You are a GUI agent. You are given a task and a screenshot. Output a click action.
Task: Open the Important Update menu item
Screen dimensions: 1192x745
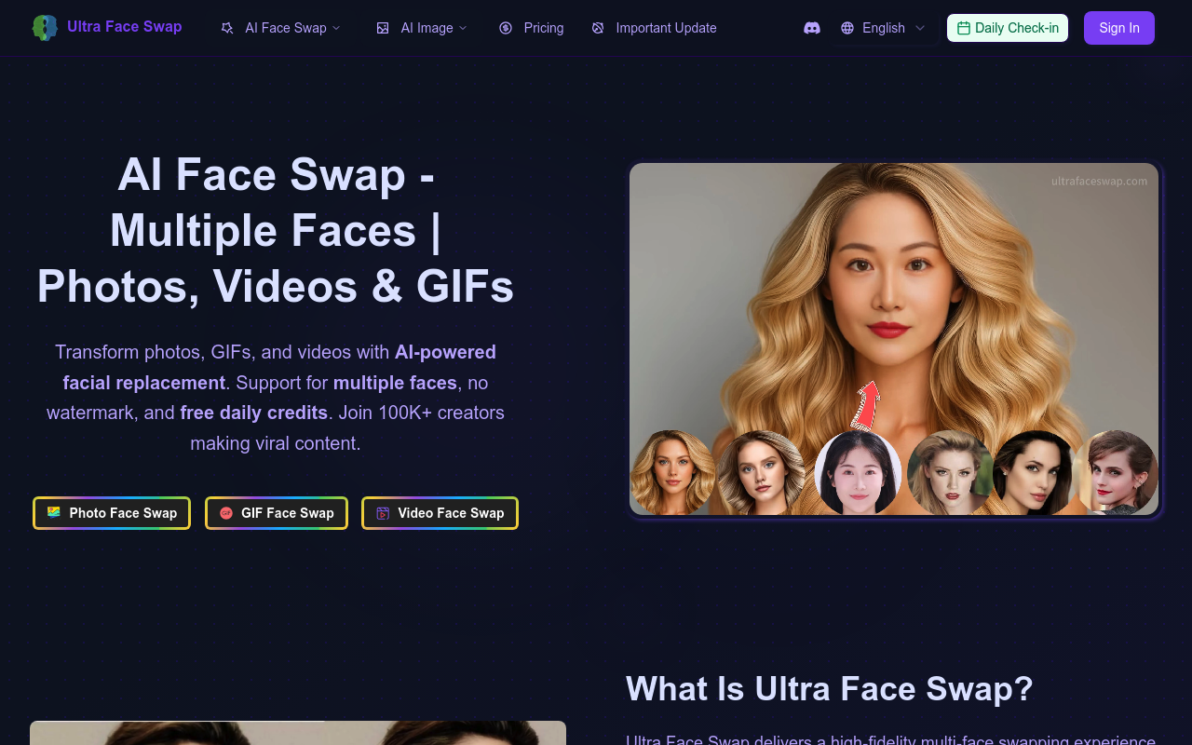(664, 28)
